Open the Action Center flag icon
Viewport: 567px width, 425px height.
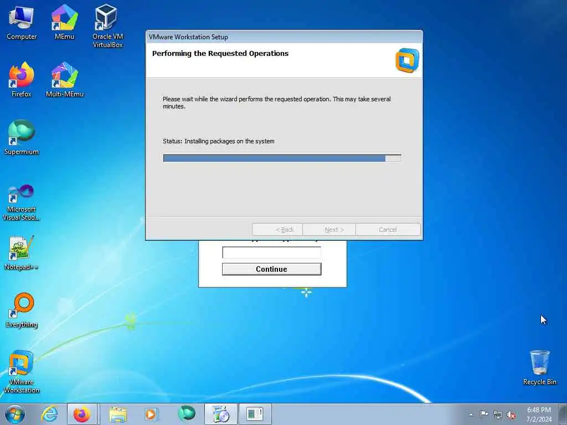pyautogui.click(x=484, y=414)
